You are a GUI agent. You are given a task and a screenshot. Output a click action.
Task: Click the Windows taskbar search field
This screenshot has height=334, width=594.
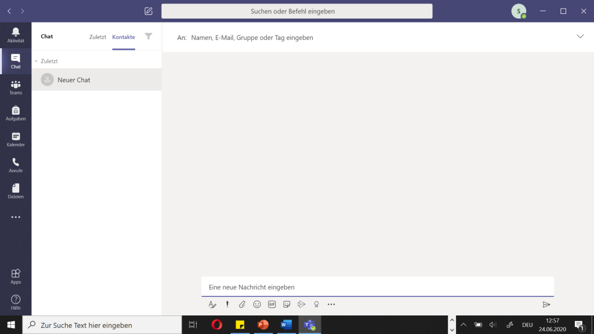(x=102, y=325)
